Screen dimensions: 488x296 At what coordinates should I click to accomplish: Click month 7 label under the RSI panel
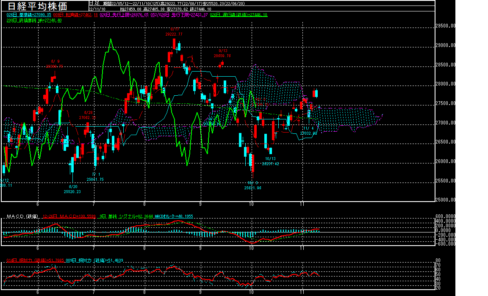pos(94,292)
